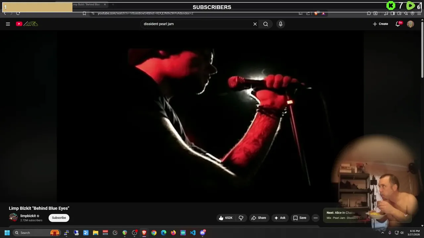The height and width of the screenshot is (238, 424).
Task: Reload the page in the browser
Action: click(x=18, y=13)
